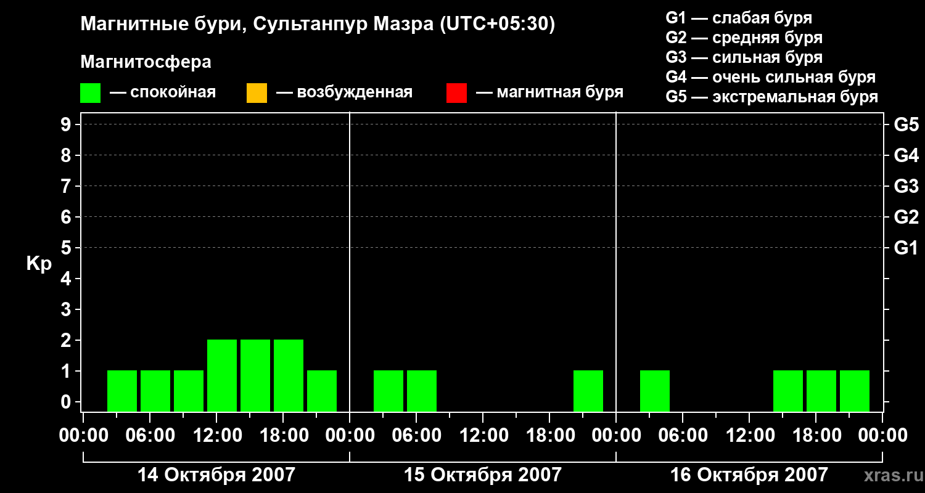Select the 'G2 — средняя буря' legend line
This screenshot has height=493, width=925.
(x=744, y=38)
